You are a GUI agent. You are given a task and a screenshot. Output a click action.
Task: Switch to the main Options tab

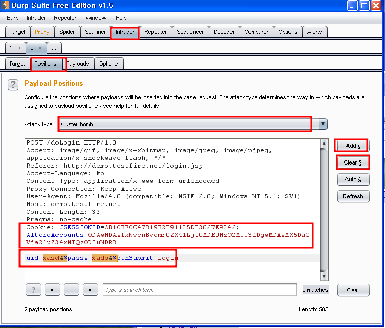(288, 32)
